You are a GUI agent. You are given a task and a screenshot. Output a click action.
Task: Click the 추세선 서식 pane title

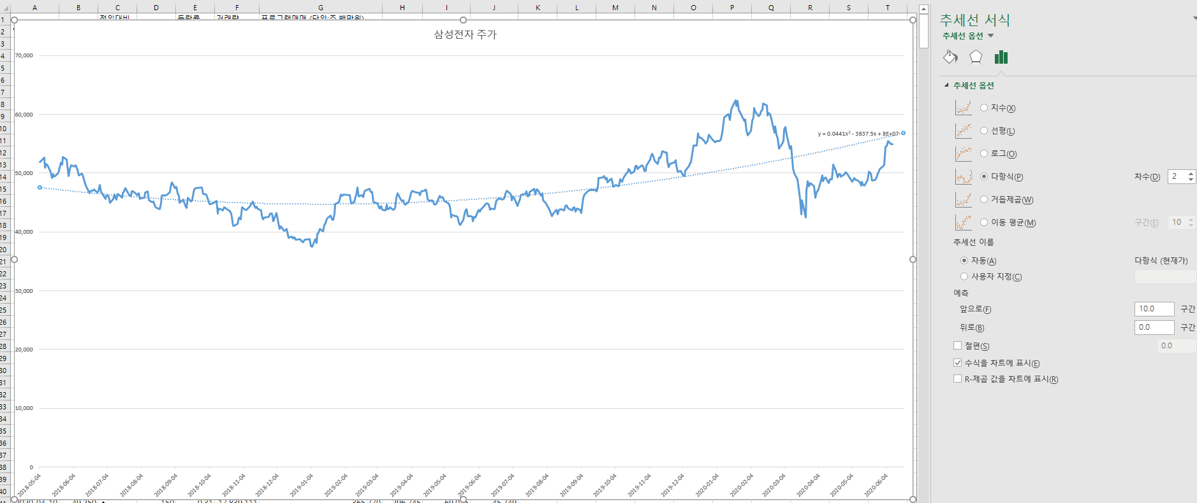(974, 20)
